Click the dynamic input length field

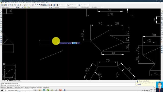(x=74, y=43)
